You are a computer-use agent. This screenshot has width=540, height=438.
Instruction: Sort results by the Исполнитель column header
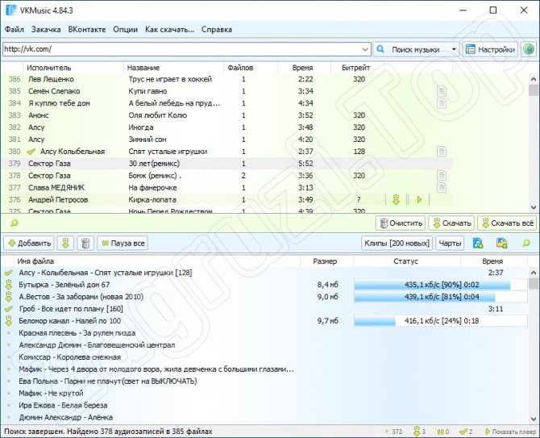[x=73, y=68]
